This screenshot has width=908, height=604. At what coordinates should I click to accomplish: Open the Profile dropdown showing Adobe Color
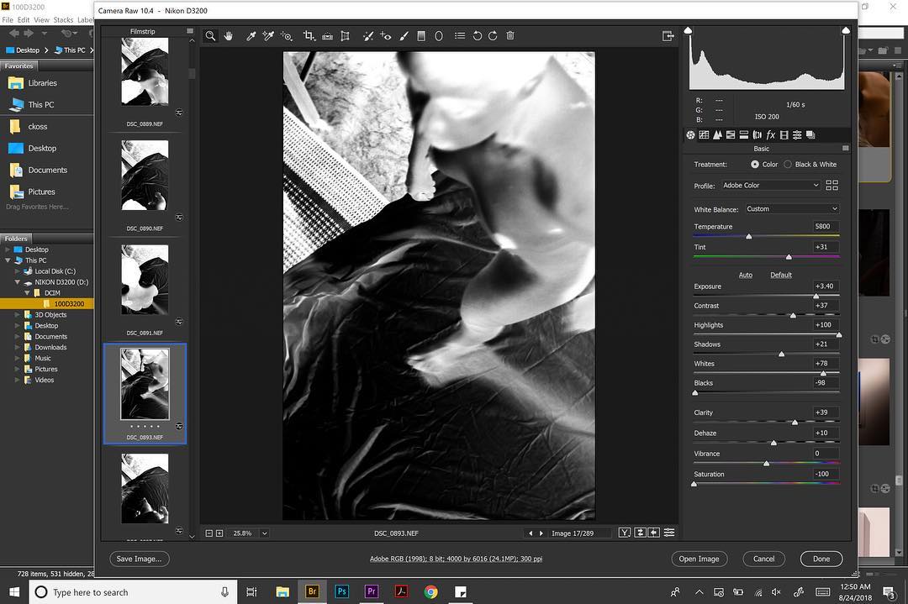coord(771,186)
